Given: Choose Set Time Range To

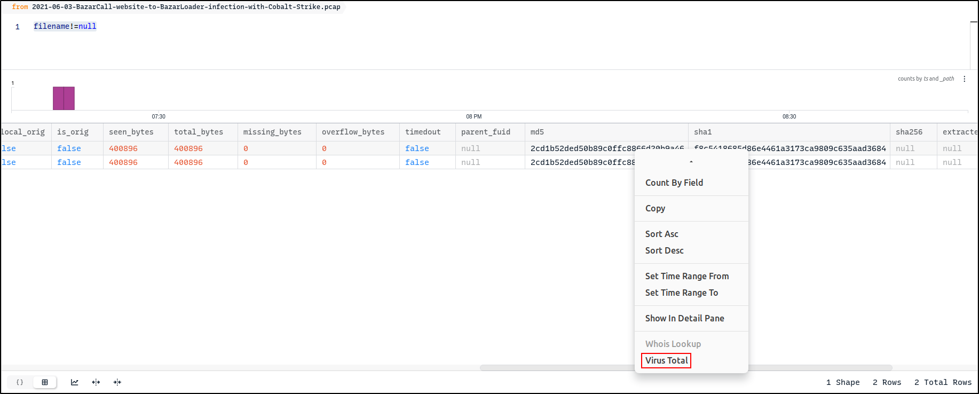Looking at the screenshot, I should 681,293.
